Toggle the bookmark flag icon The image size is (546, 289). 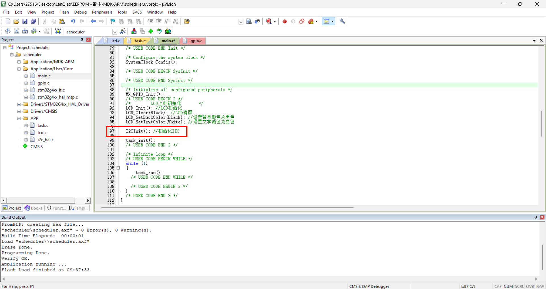113,21
